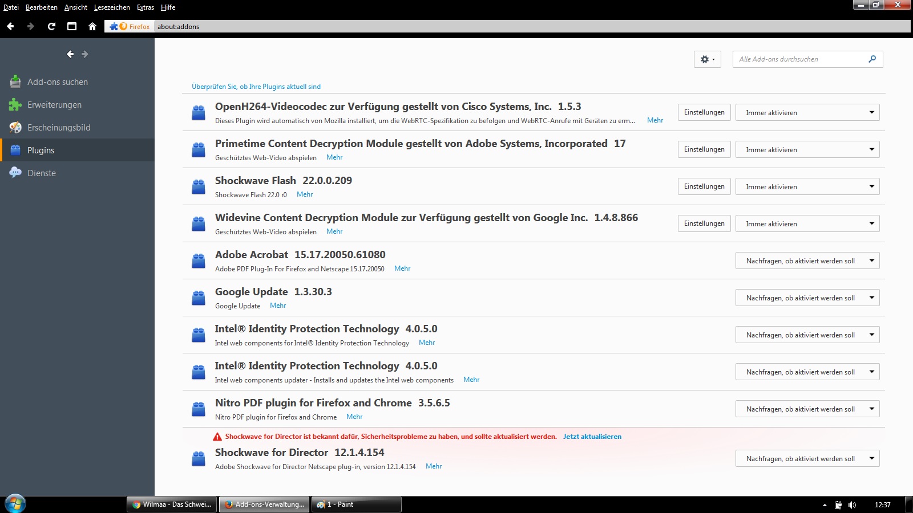Click the taskbar clock showing 12:37
913x513 pixels.
882,504
